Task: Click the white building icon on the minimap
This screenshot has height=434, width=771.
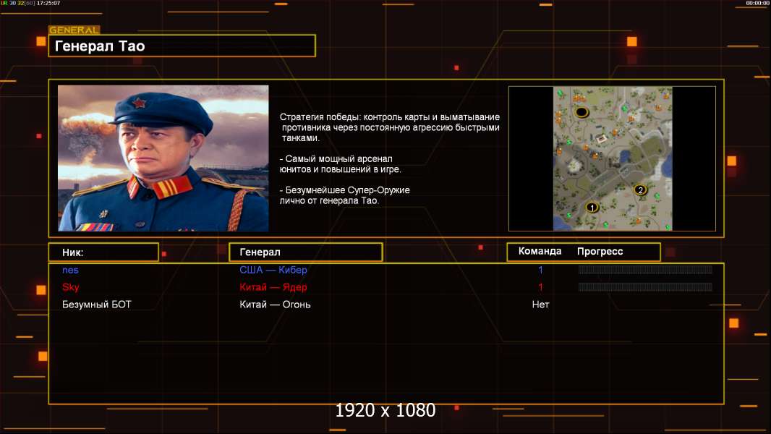Action: [601, 139]
